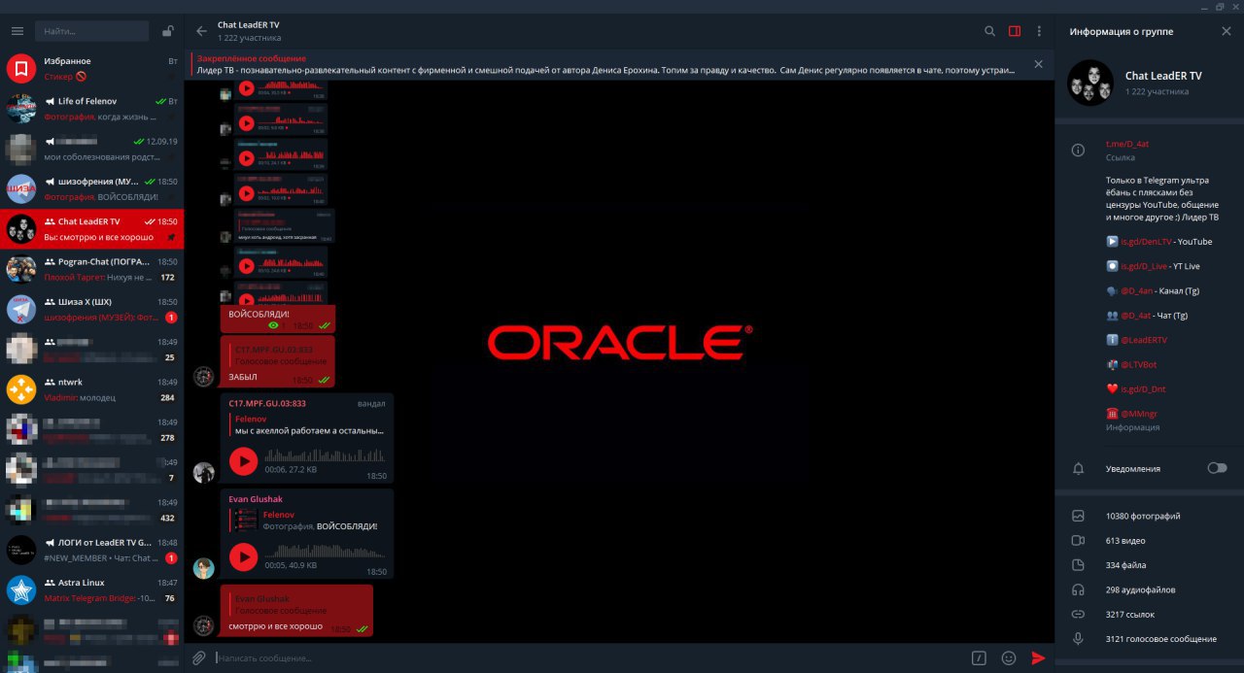The image size is (1244, 673).
Task: Open the three-dot chat options menu
Action: coord(1039,31)
